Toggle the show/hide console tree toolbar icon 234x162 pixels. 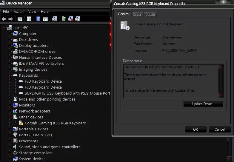click(20, 19)
